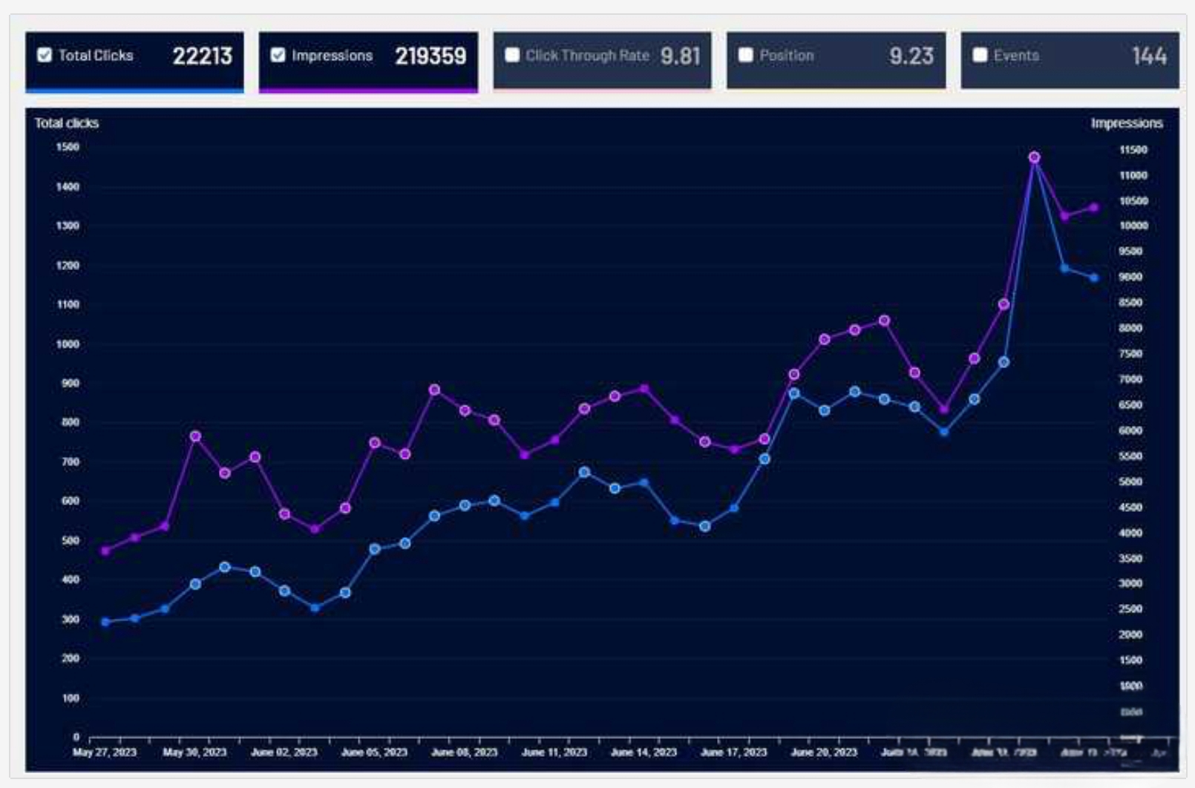1195x788 pixels.
Task: Click the 10000 right axis value
Action: click(x=1133, y=226)
